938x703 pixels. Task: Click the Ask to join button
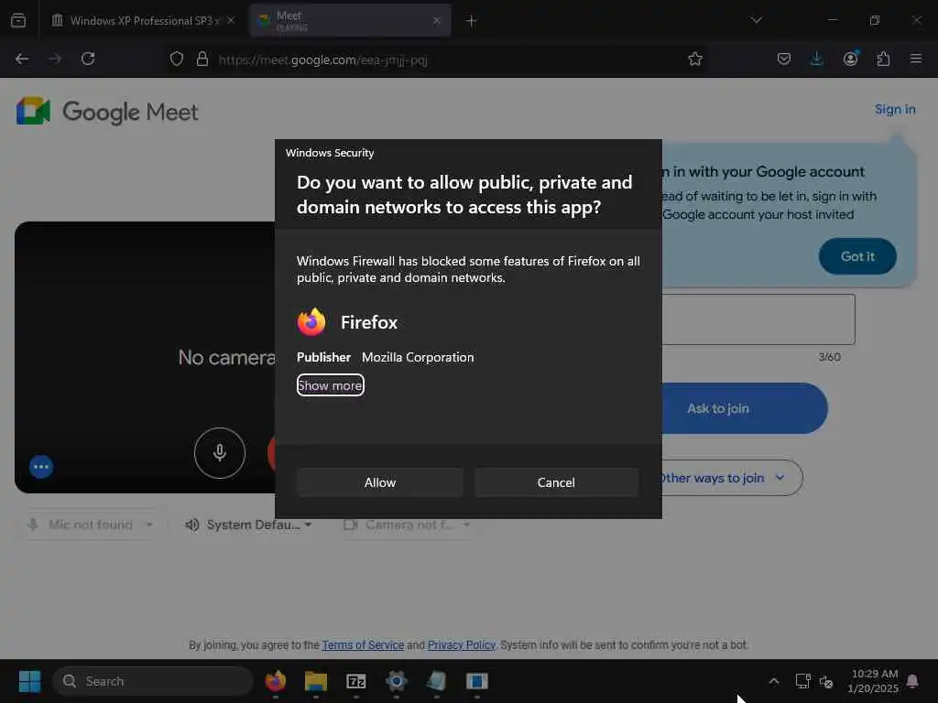[x=744, y=408]
